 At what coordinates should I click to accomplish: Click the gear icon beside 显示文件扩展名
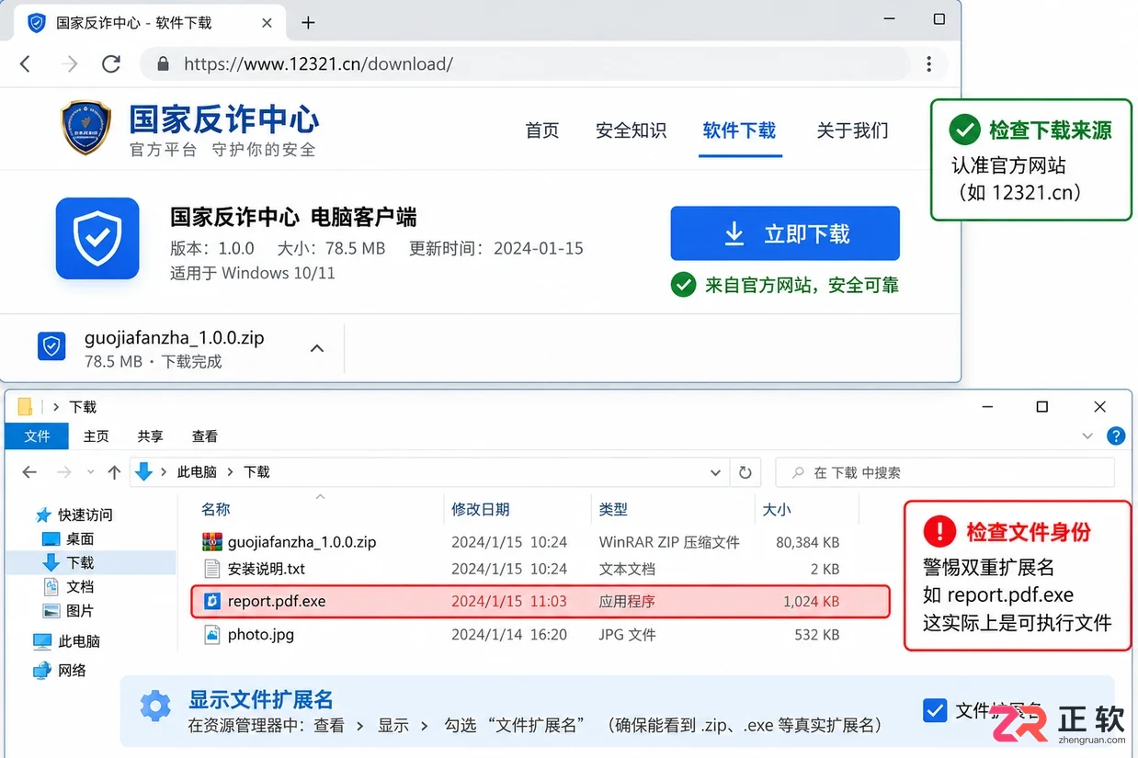pyautogui.click(x=155, y=707)
